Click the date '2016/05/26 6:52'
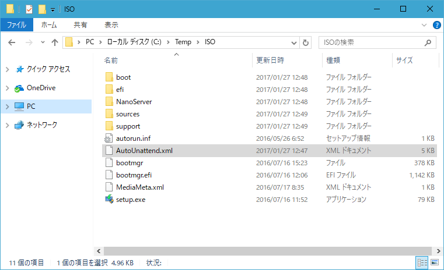The width and height of the screenshot is (444, 270). coord(280,138)
